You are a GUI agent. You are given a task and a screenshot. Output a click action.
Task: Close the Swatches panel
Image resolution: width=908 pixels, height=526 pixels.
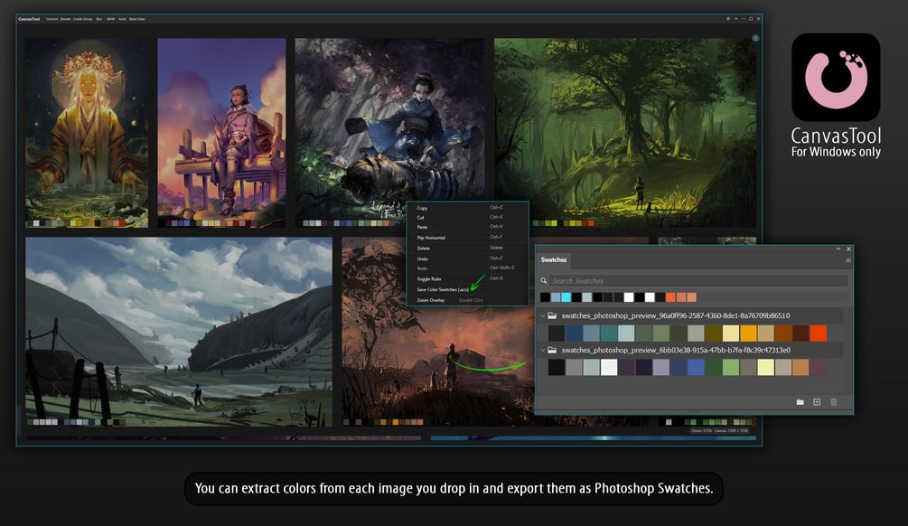(848, 249)
